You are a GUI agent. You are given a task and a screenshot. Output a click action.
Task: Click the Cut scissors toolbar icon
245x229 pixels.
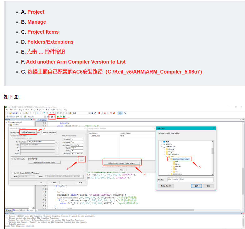pyautogui.click(x=21, y=113)
